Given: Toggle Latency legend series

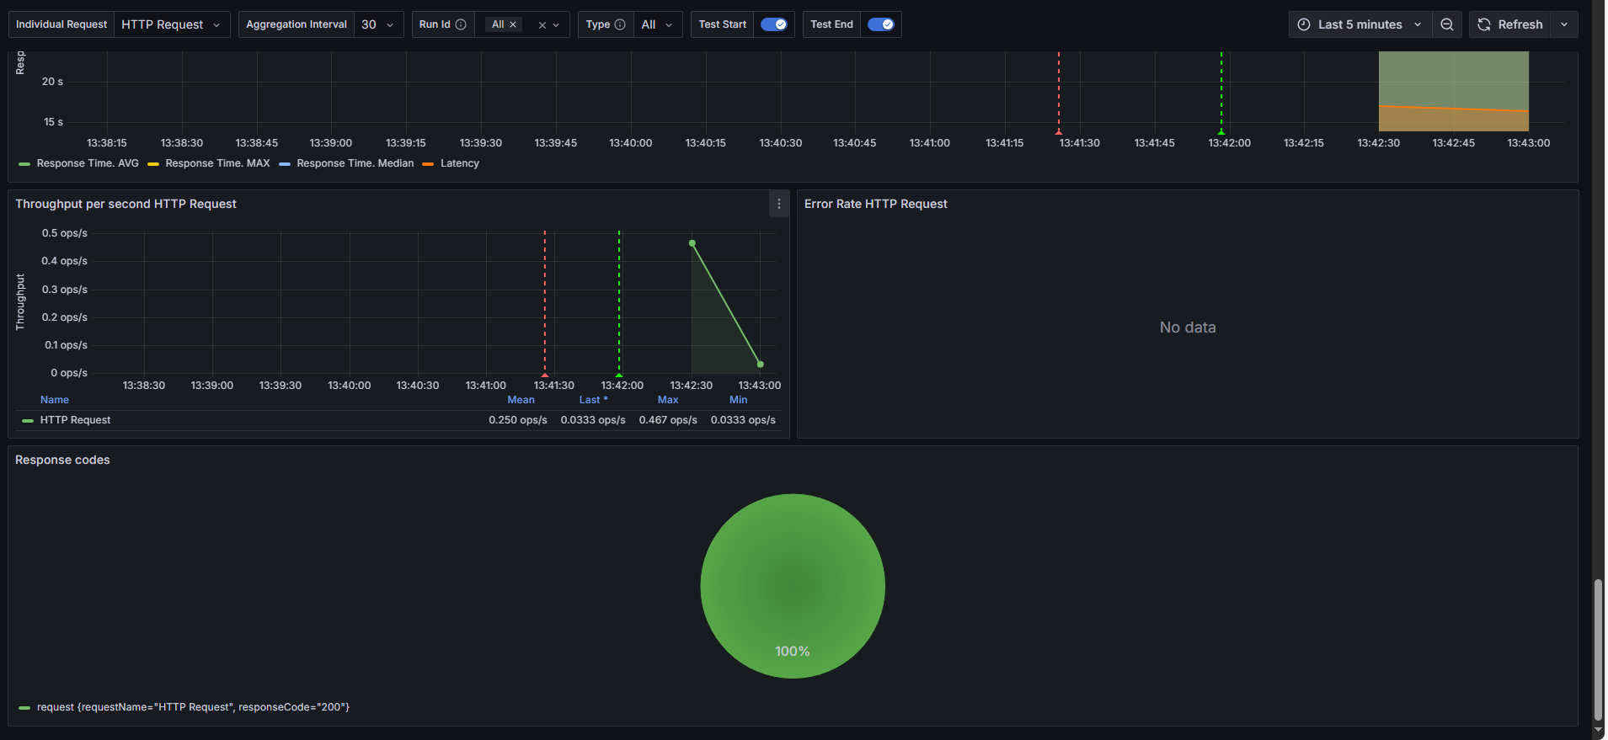Looking at the screenshot, I should (x=460, y=163).
